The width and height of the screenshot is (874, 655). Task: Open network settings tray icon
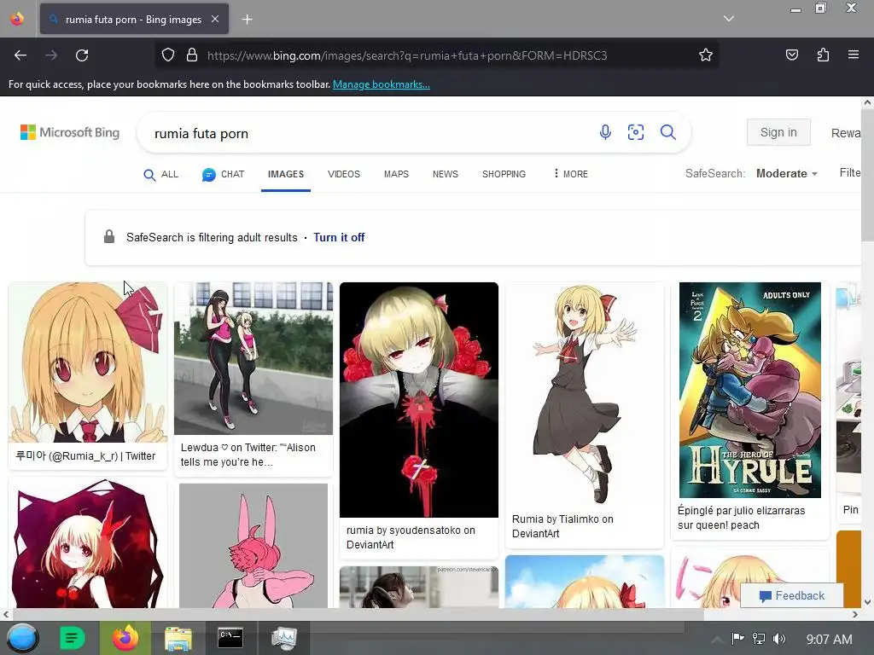tap(759, 638)
